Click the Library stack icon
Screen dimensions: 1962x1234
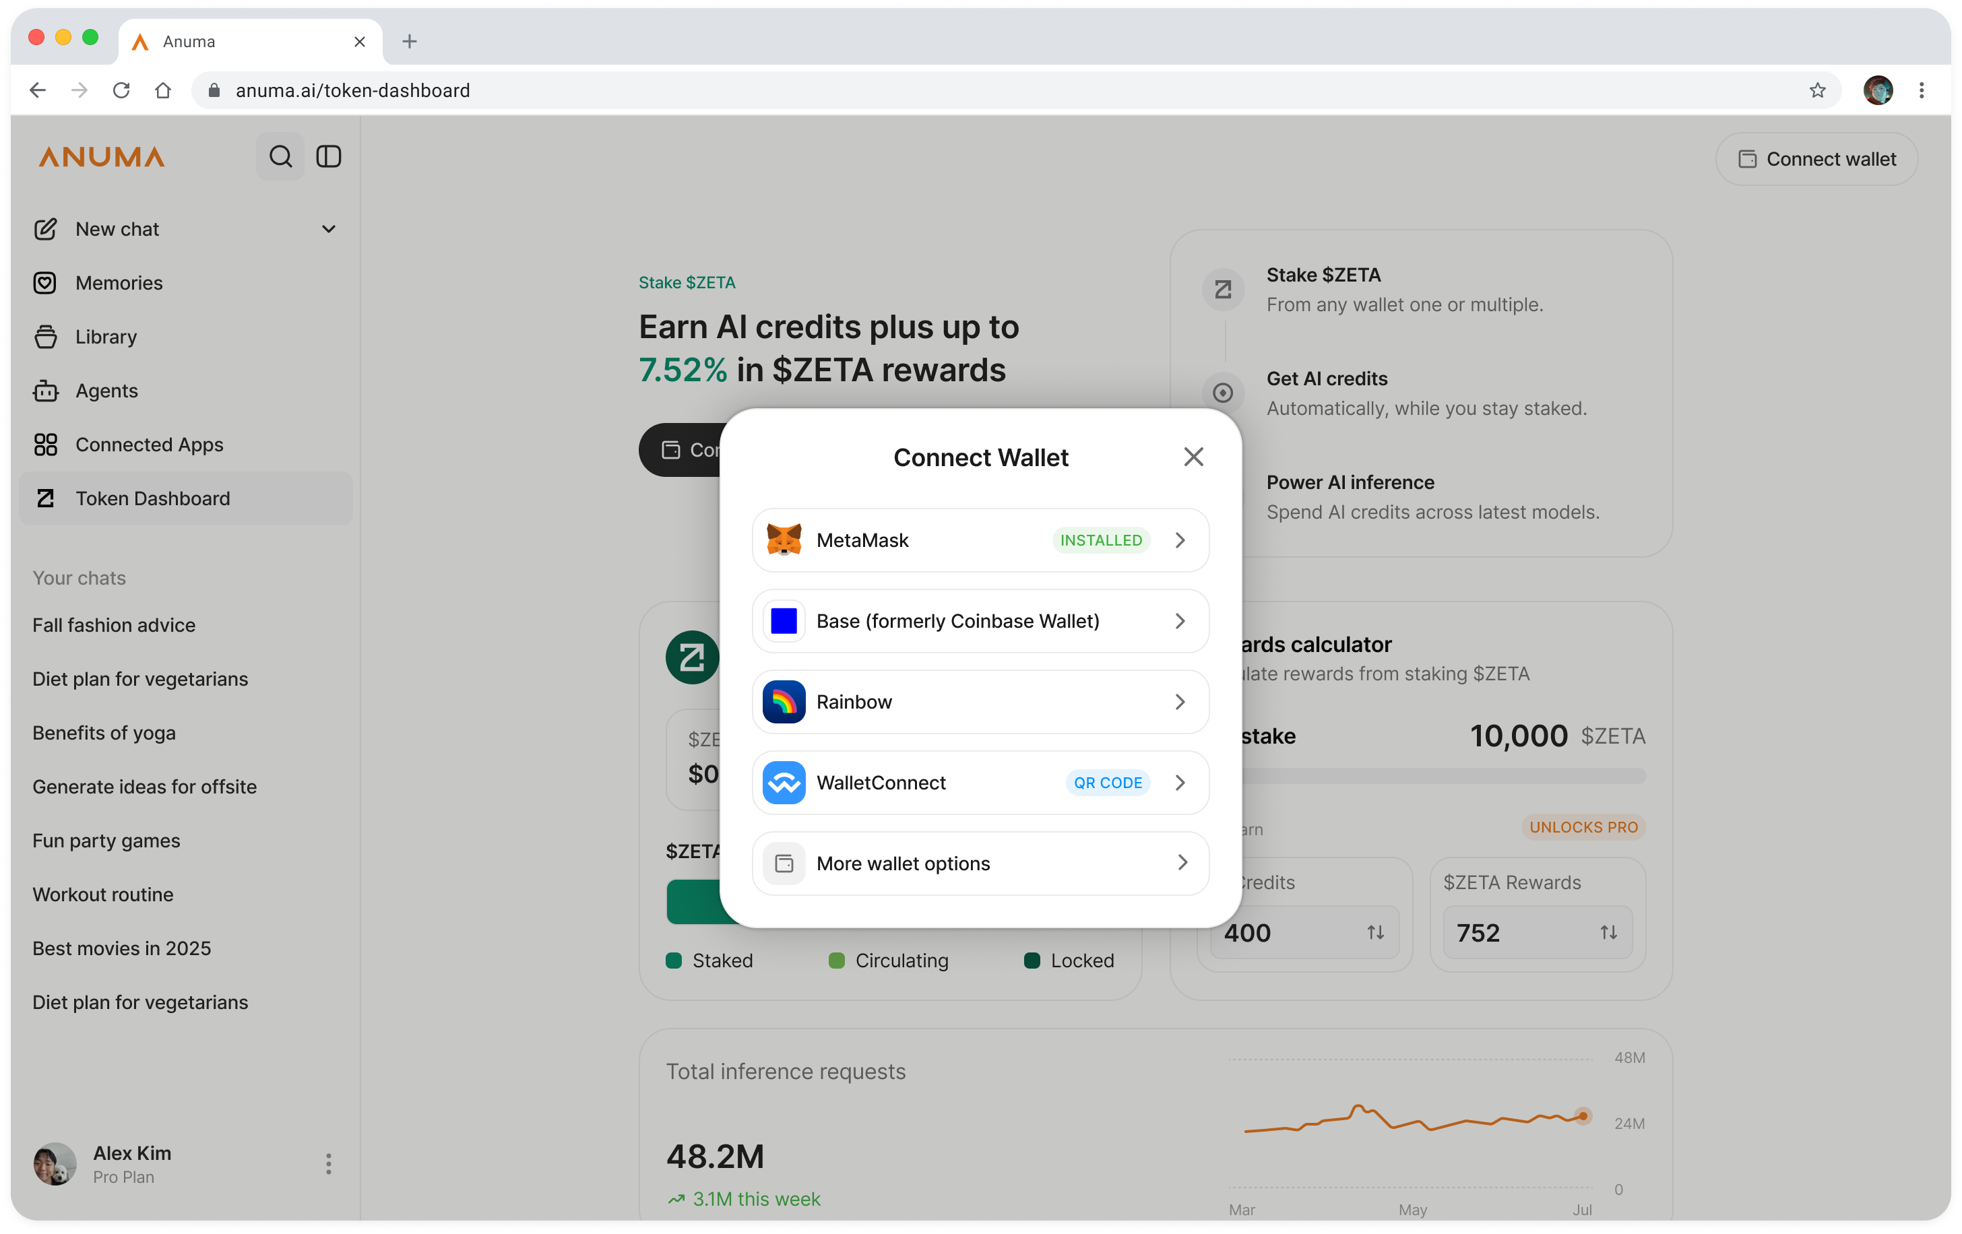pos(45,336)
